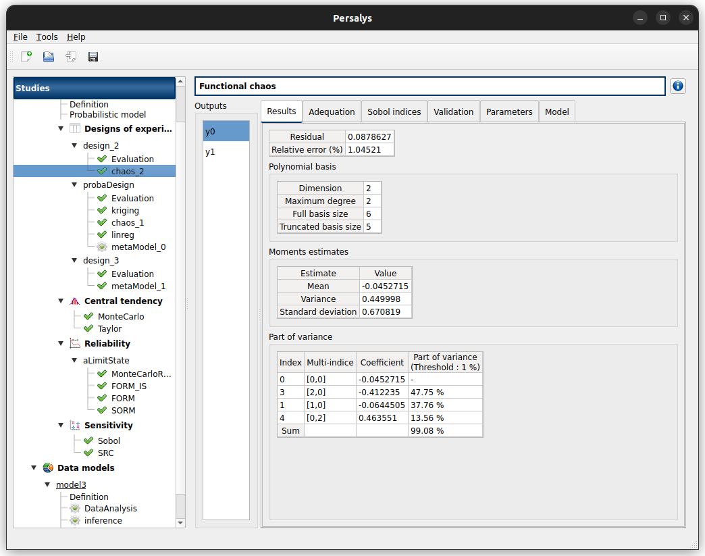Collapse the probaDesign tree branch
705x556 pixels.
74,185
